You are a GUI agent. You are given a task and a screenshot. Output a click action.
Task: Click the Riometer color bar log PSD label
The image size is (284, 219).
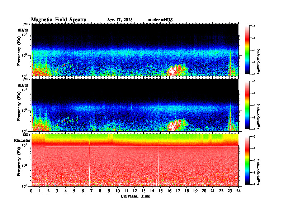coord(259,172)
